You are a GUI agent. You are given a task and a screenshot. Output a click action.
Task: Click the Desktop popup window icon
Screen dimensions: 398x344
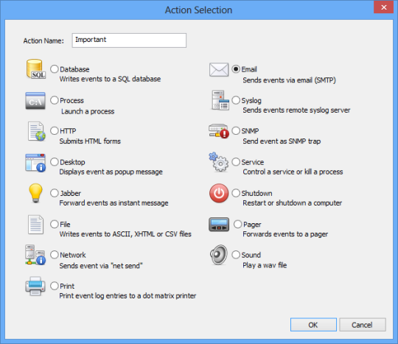pos(35,163)
